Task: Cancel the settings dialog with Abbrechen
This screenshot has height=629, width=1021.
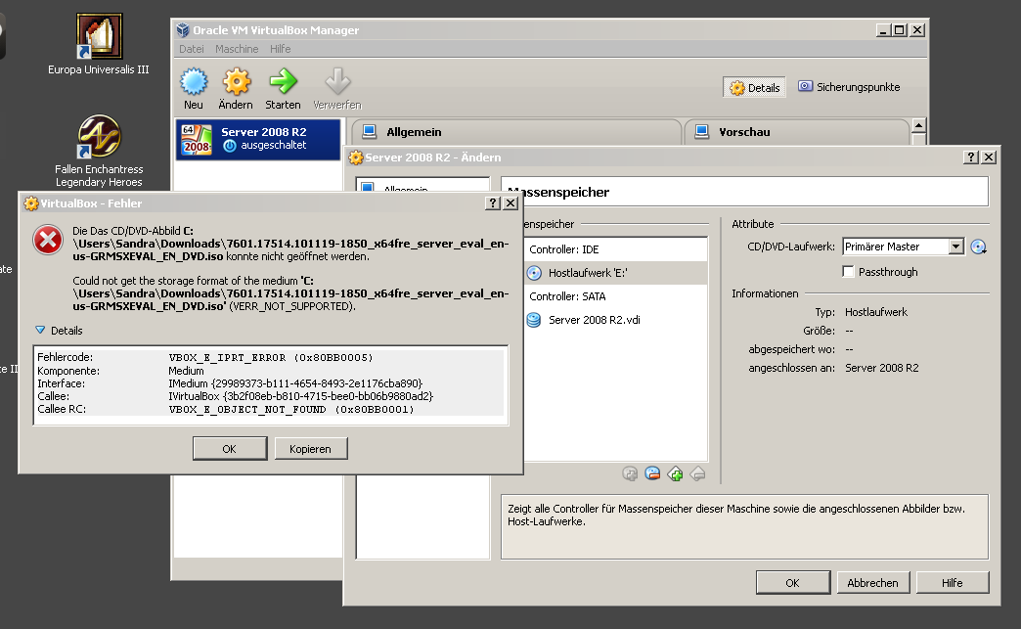Action: click(872, 583)
